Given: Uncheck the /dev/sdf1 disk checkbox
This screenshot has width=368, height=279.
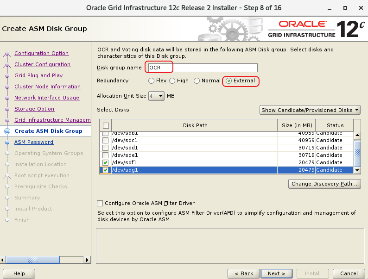Looking at the screenshot, I should 106,163.
